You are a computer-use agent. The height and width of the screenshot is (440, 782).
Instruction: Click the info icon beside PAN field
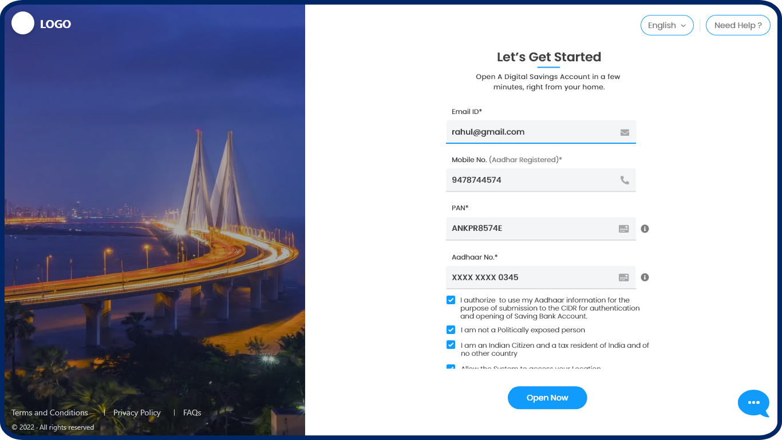pyautogui.click(x=645, y=229)
